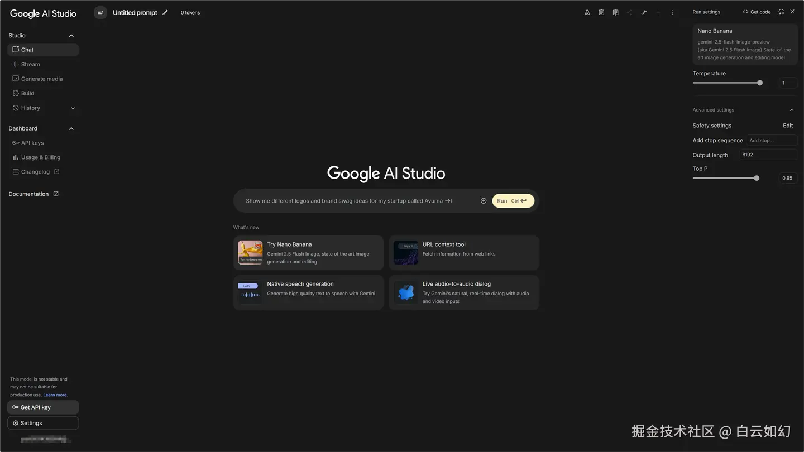Adjust the Temperature slider
Image resolution: width=804 pixels, height=452 pixels.
[727, 83]
